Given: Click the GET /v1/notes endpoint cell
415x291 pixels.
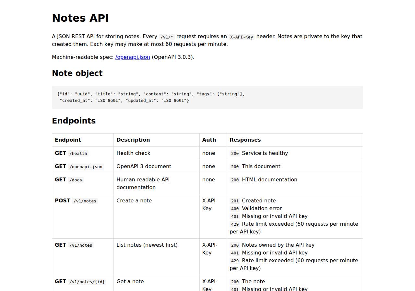Looking at the screenshot, I should click(83, 257).
